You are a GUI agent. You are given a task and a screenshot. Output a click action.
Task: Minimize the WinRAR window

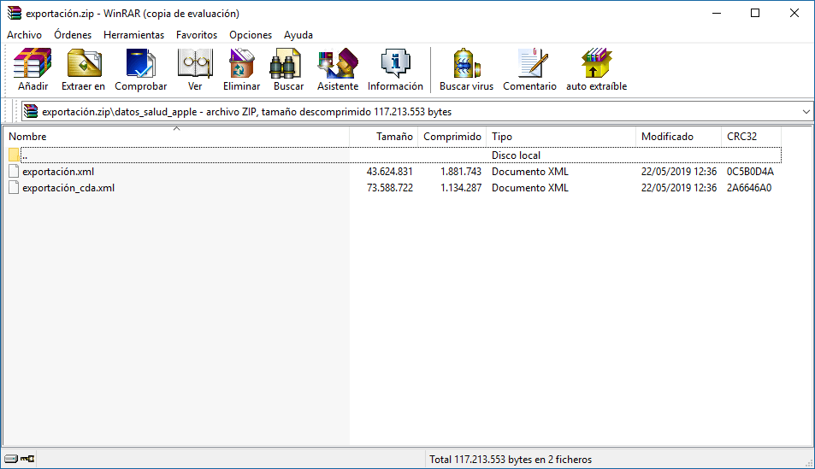717,13
